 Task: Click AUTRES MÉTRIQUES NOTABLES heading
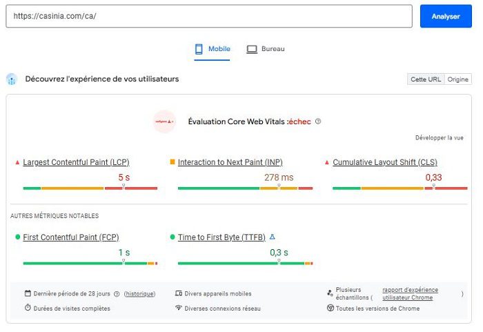tap(55, 216)
